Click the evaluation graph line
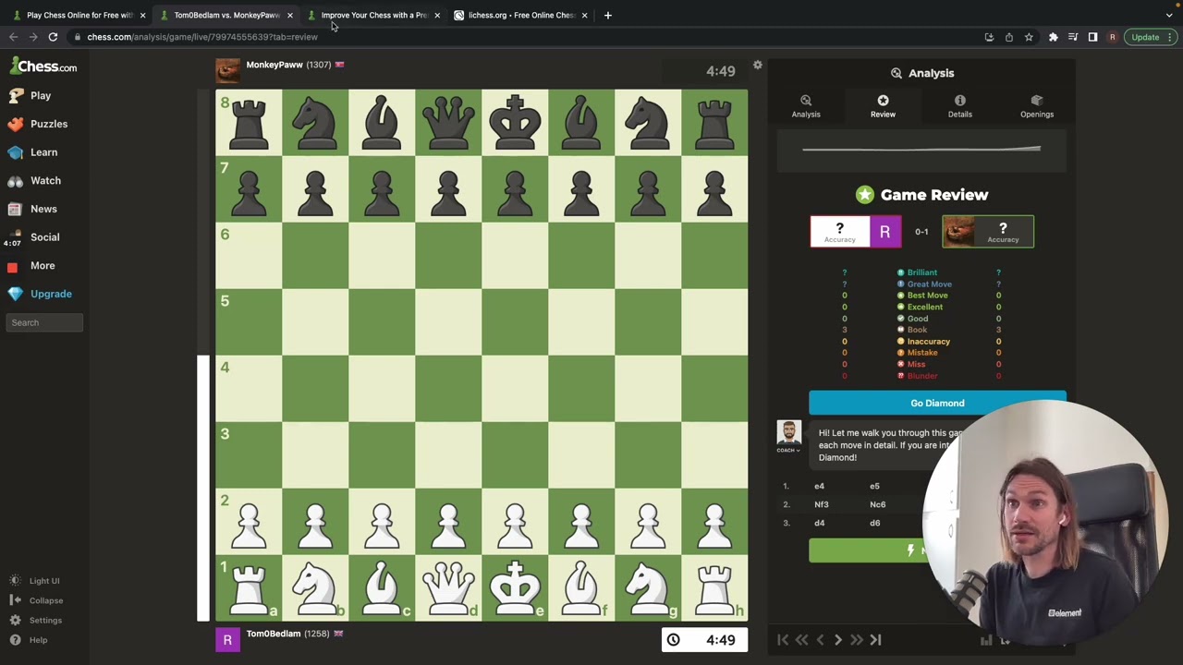Screen dimensions: 1183x665 pos(921,149)
